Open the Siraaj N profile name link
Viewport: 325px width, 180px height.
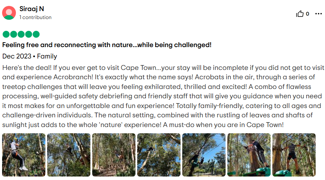pos(32,9)
